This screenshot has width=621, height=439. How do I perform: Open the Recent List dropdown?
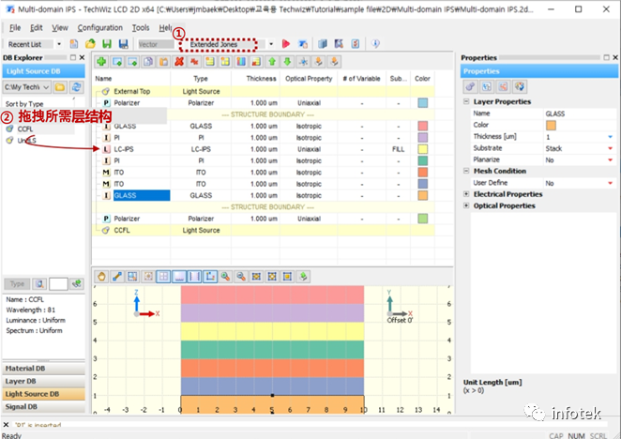59,44
